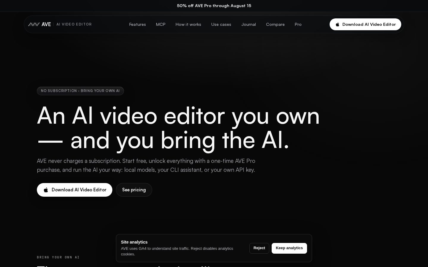Image resolution: width=428 pixels, height=267 pixels.
Task: Click the BRING YOUR OWN AI section label
Action: point(58,257)
